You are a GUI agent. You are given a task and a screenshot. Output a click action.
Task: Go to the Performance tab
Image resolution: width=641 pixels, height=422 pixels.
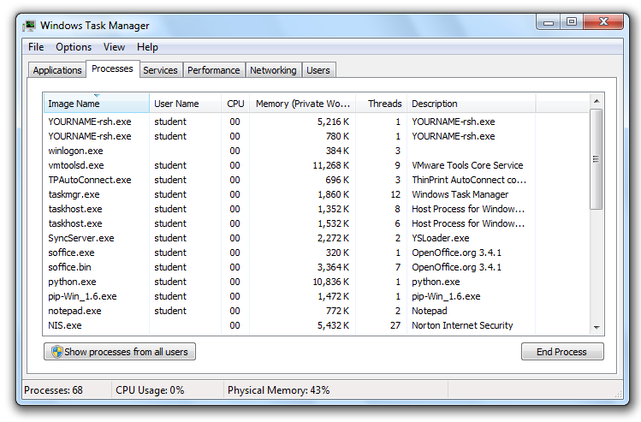[214, 70]
